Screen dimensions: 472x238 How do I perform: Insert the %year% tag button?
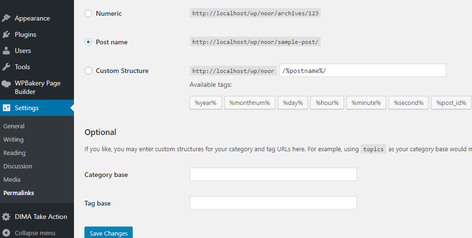206,103
